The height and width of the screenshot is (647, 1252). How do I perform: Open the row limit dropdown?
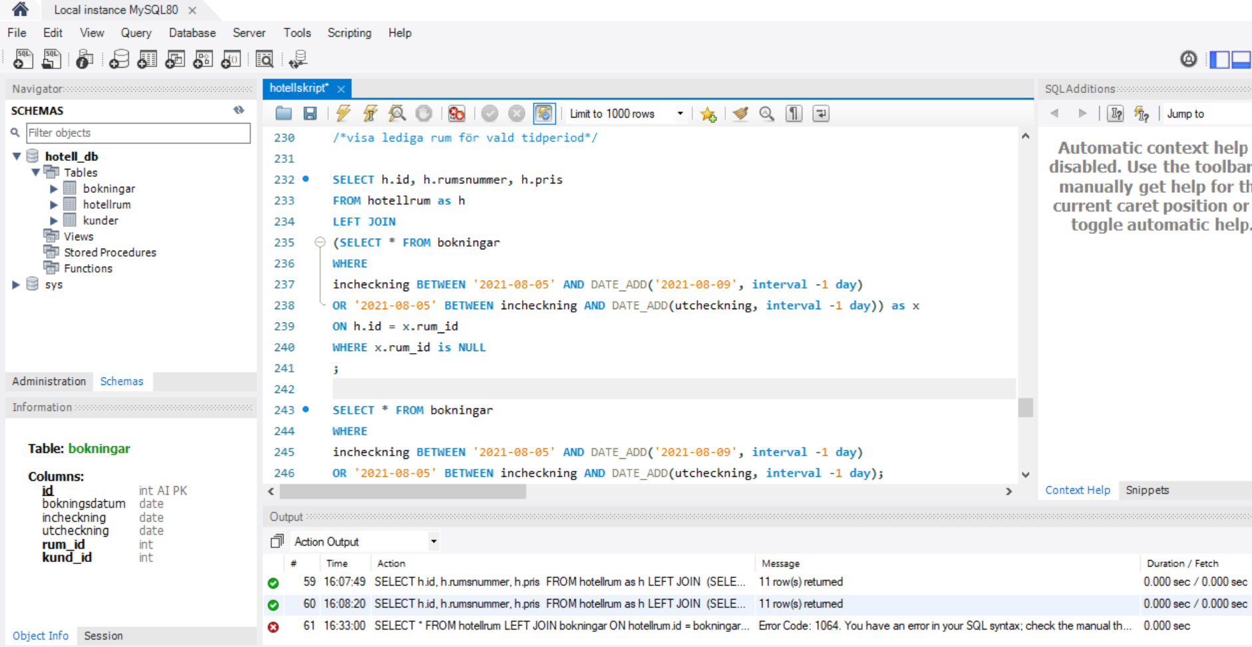tap(680, 114)
